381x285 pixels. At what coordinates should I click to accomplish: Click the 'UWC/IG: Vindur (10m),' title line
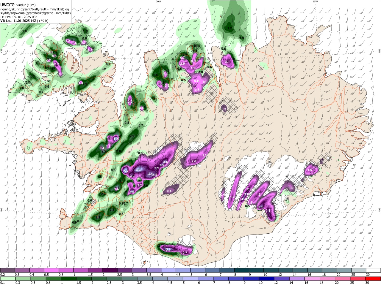pyautogui.click(x=18, y=5)
